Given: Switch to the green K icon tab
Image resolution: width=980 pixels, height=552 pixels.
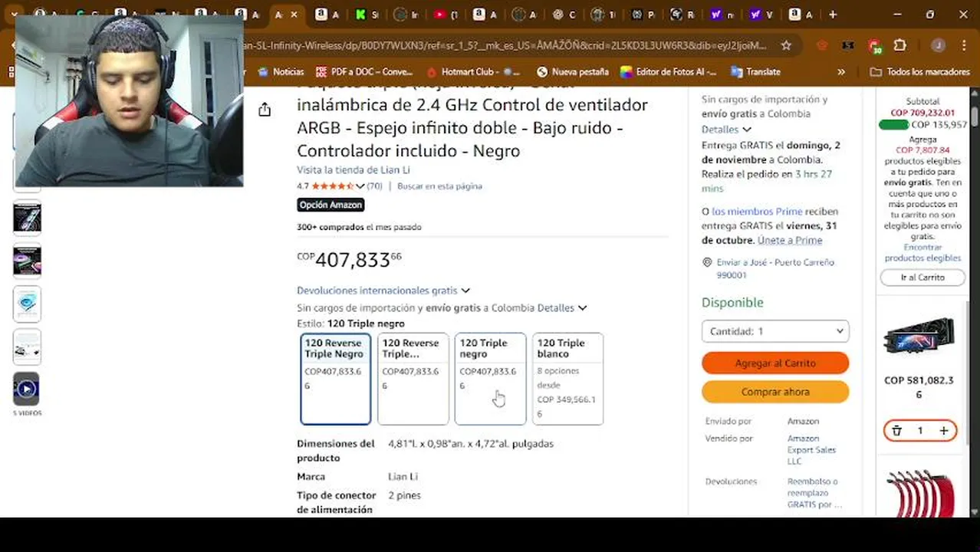Looking at the screenshot, I should 367,14.
